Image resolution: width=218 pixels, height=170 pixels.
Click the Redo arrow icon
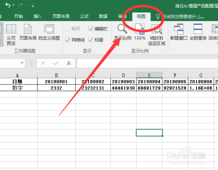pyautogui.click(x=20, y=5)
